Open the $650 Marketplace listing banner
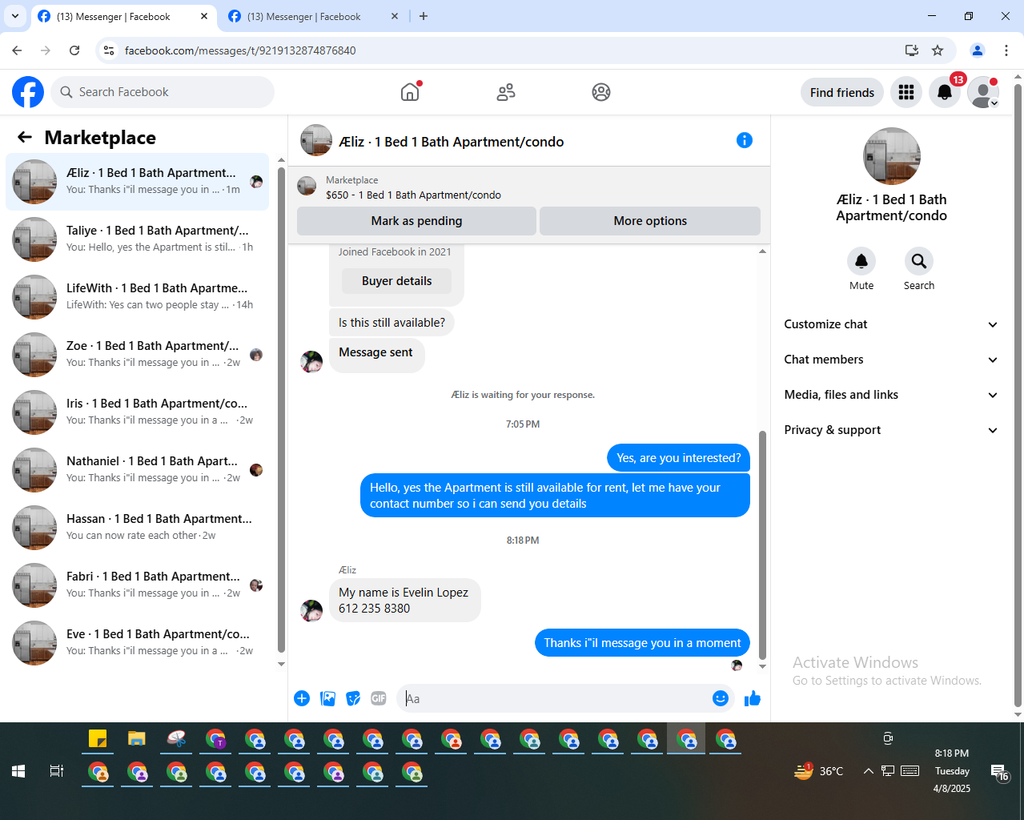1024x820 pixels. coord(528,187)
